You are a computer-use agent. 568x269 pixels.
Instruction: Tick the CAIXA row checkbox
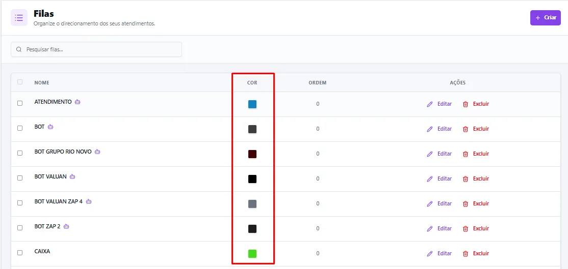pyautogui.click(x=20, y=253)
